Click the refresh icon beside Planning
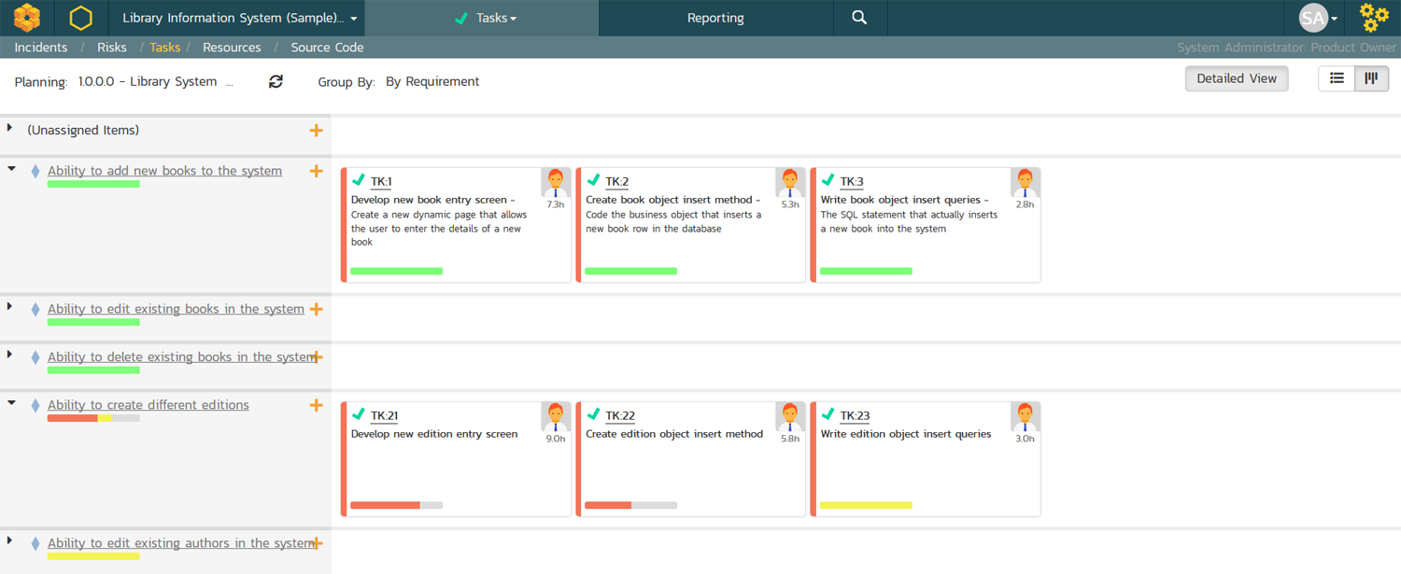 pos(276,82)
